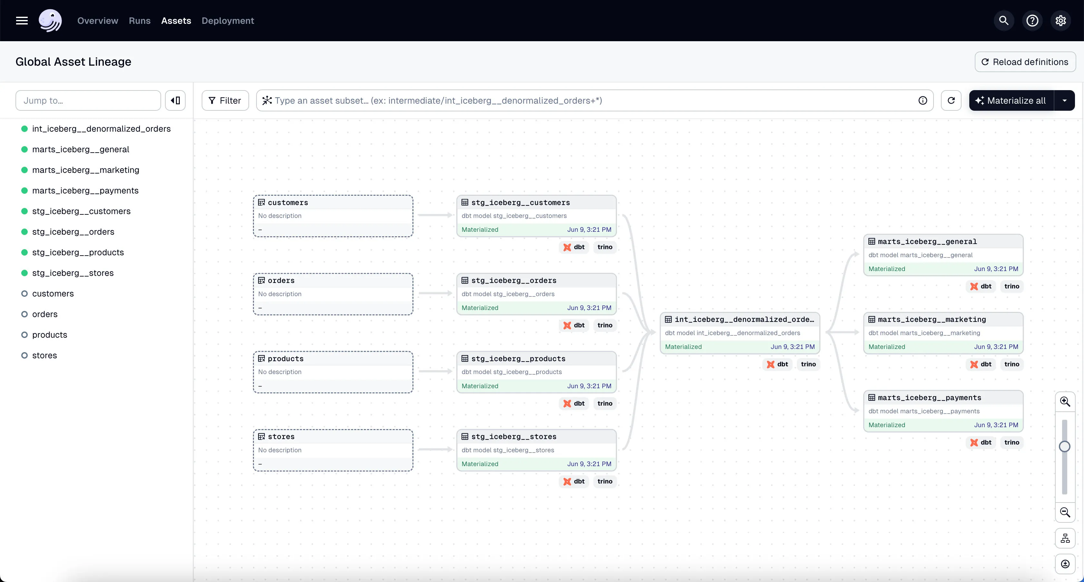
Task: Click the dbt tag under stg_iceberg__products
Action: coord(574,404)
